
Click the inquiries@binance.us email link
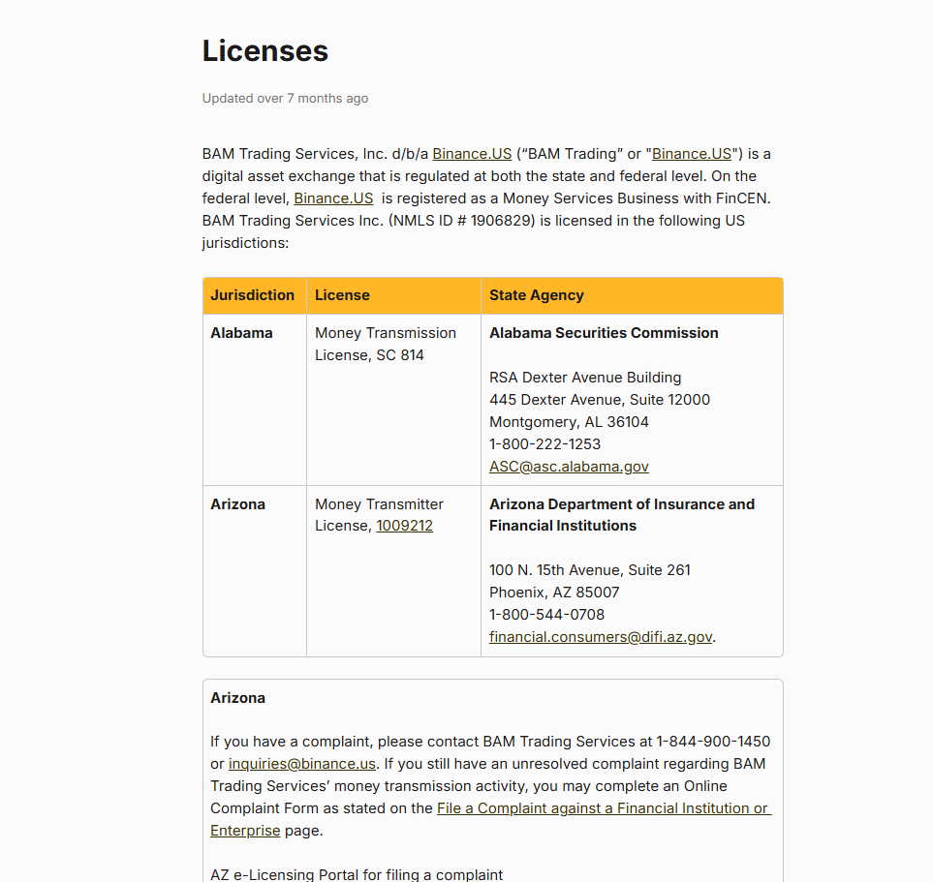point(302,764)
